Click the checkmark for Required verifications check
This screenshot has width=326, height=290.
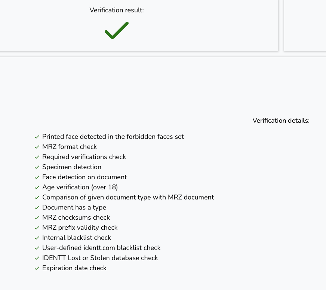(37, 157)
